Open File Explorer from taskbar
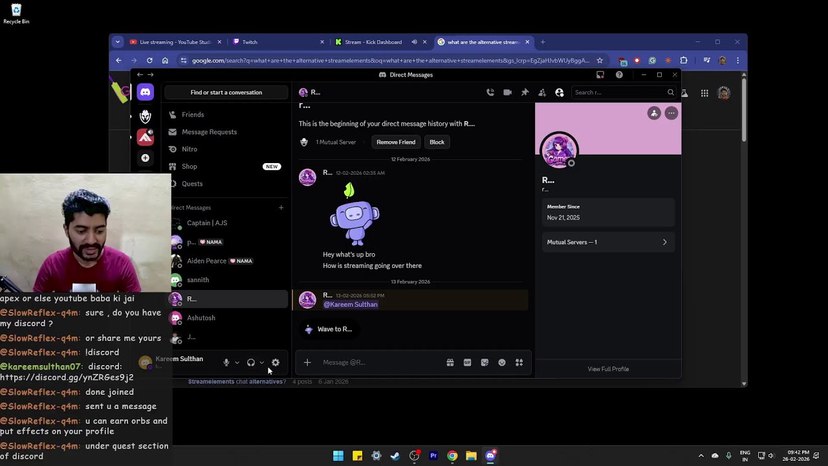Viewport: 828px width, 466px height. click(x=471, y=456)
